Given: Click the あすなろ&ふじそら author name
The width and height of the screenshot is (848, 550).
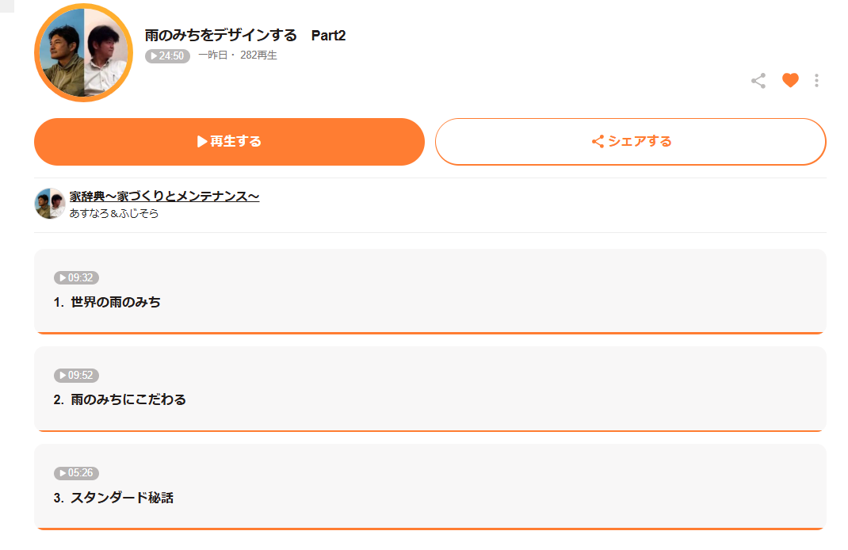Looking at the screenshot, I should pyautogui.click(x=114, y=214).
